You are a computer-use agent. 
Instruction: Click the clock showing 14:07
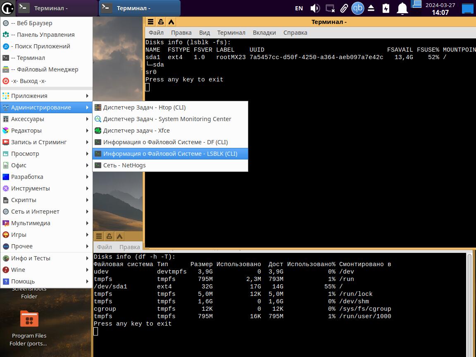click(x=440, y=12)
